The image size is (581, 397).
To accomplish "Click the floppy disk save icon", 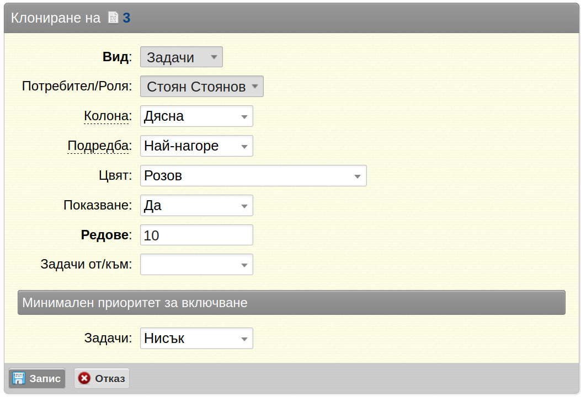I will pyautogui.click(x=19, y=378).
